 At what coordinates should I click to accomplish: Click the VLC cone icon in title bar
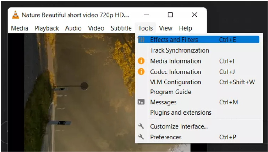(x=15, y=15)
